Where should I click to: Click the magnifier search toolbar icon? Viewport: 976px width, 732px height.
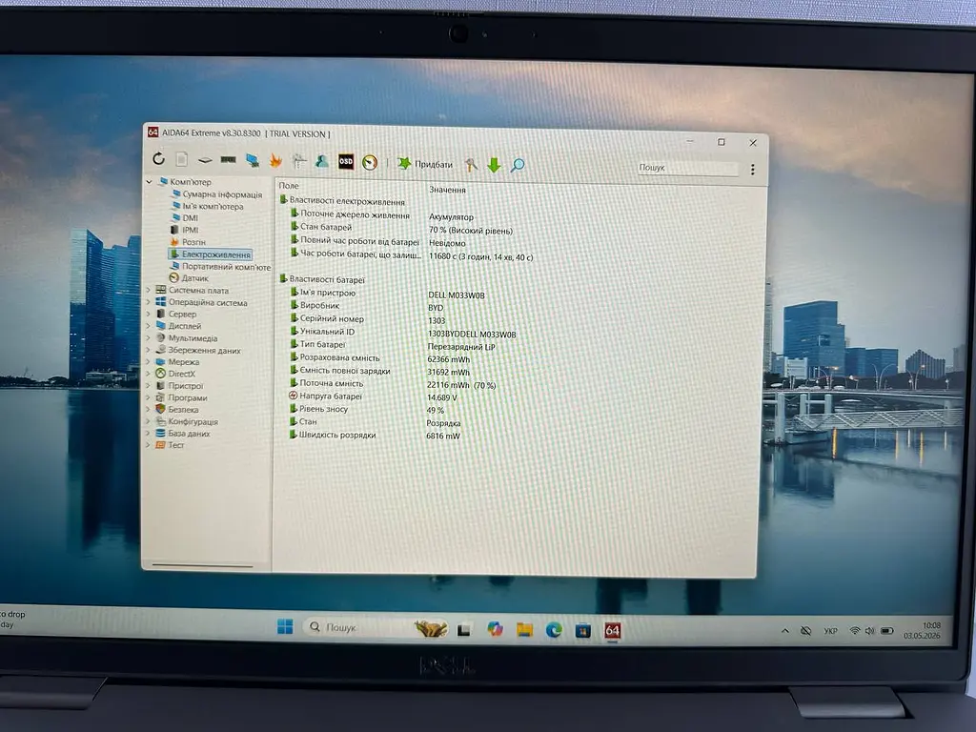click(x=518, y=165)
